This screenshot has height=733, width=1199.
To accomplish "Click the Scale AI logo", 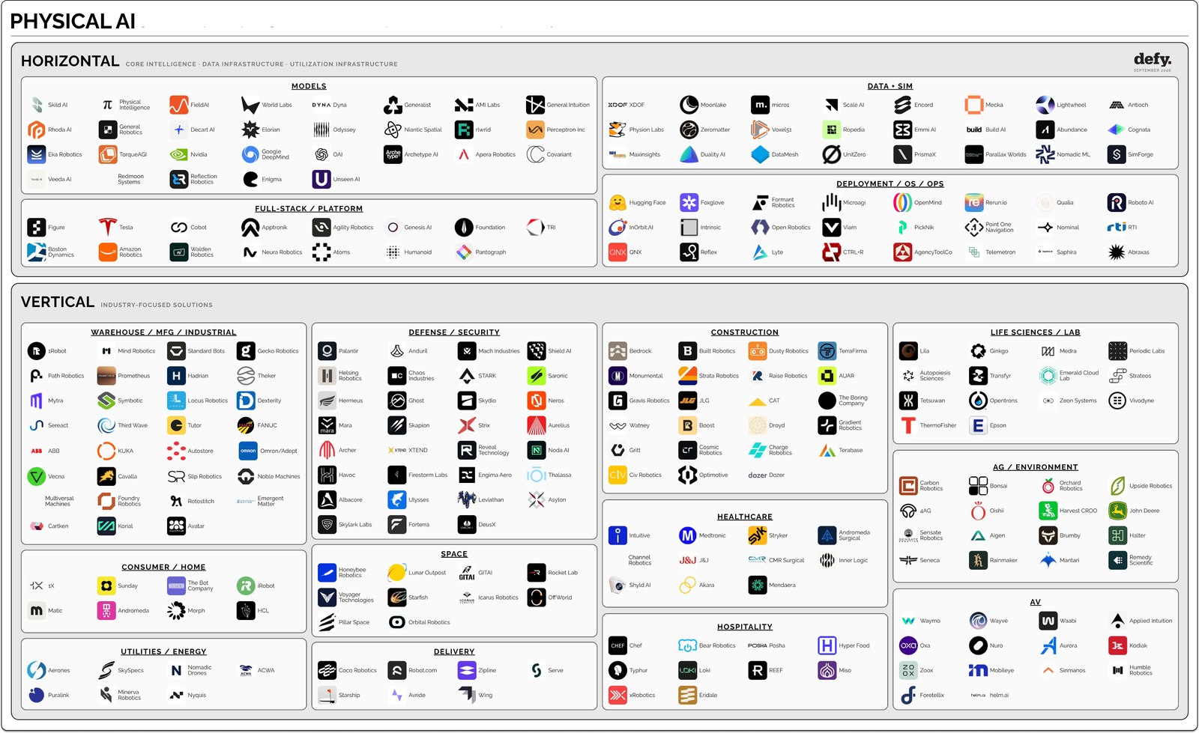I will tap(831, 105).
